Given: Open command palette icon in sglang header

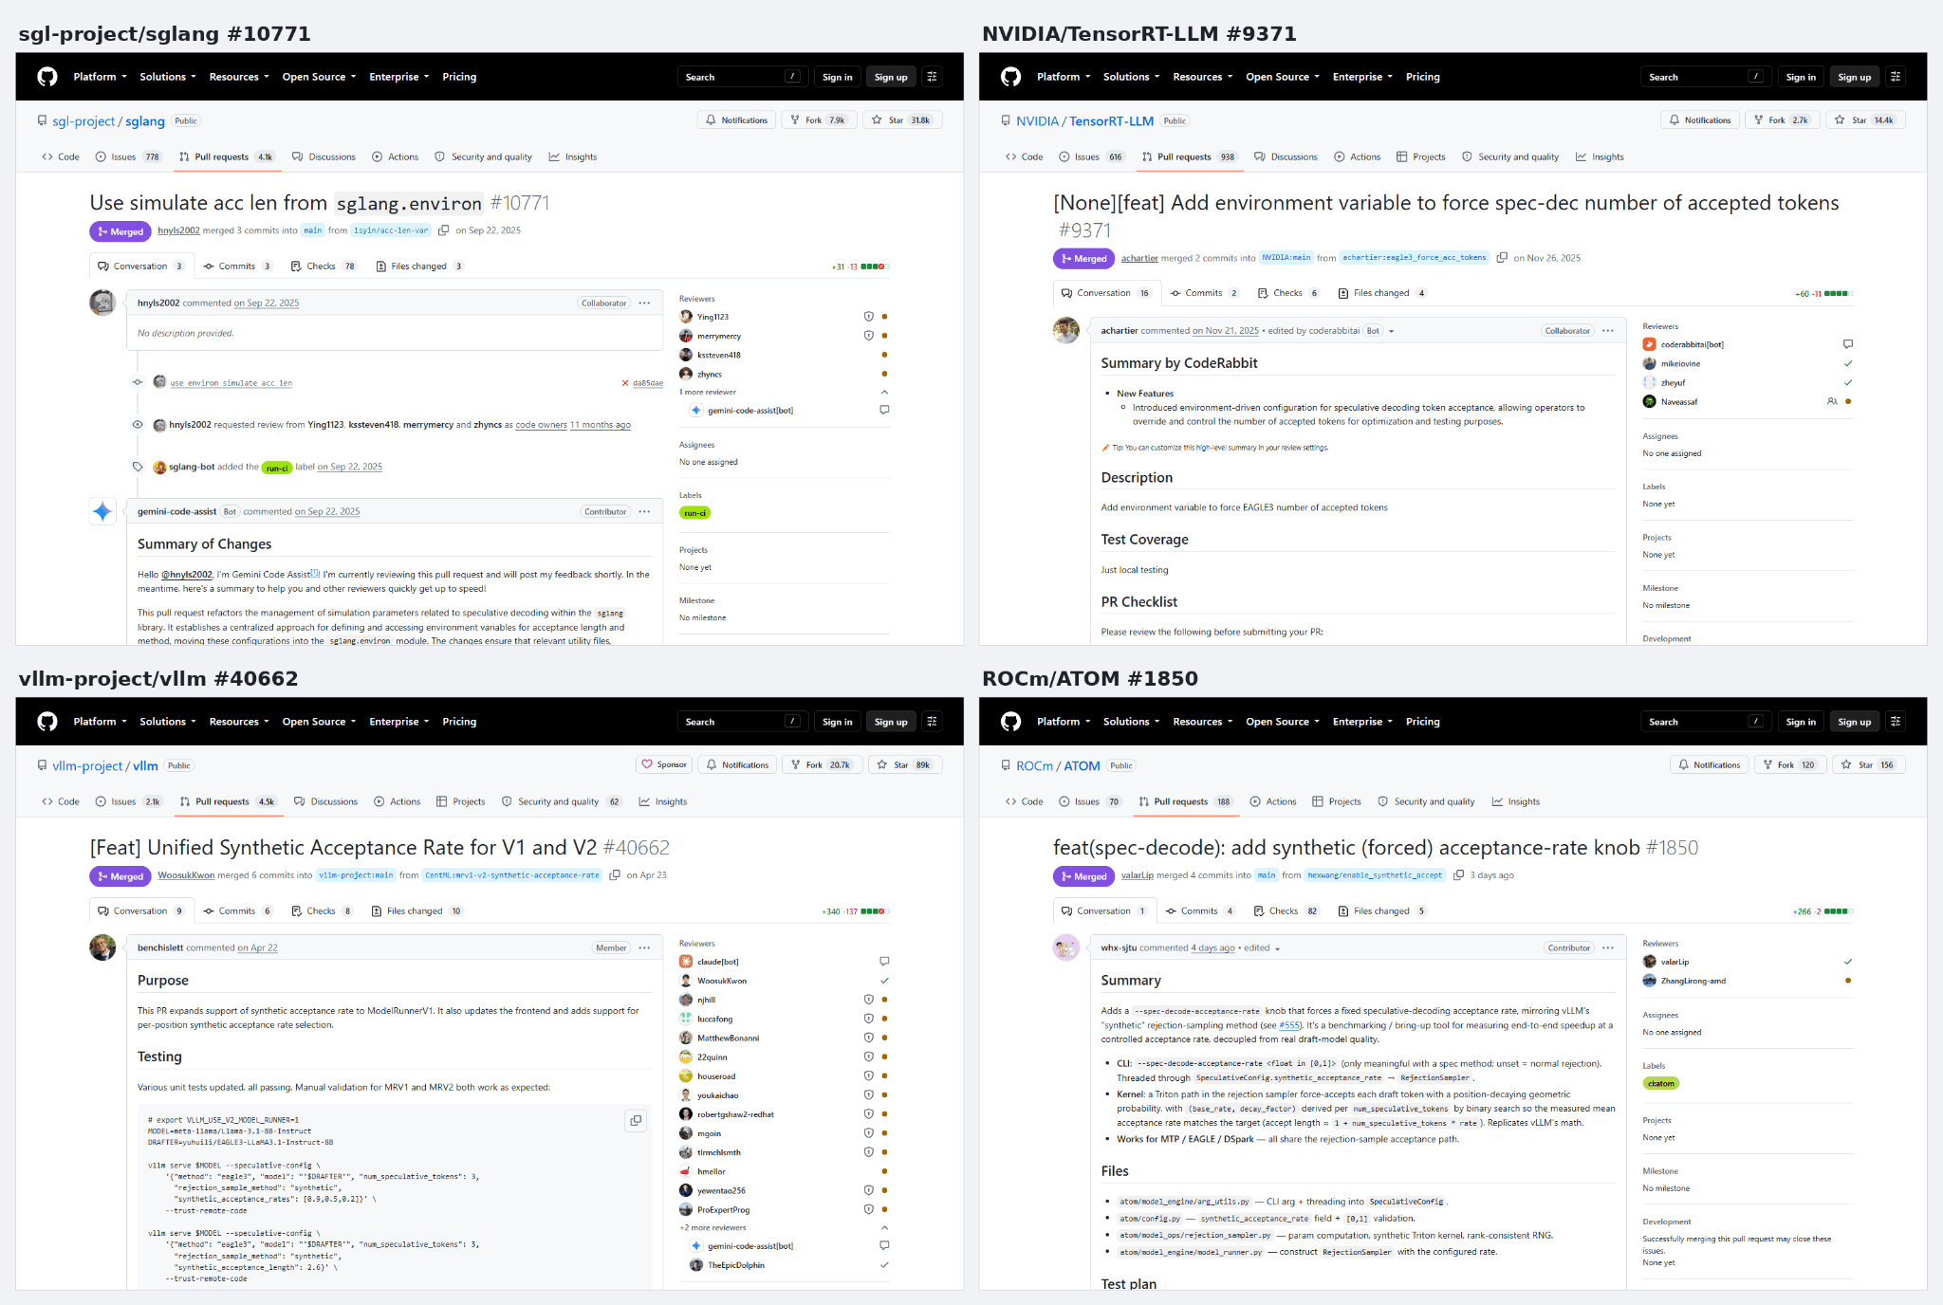Looking at the screenshot, I should [x=933, y=77].
